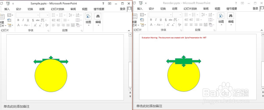Screen dimensions: 264x110
Task: Click Ribbon Display Options icon in Sample.pptx
Action: [110, 3]
